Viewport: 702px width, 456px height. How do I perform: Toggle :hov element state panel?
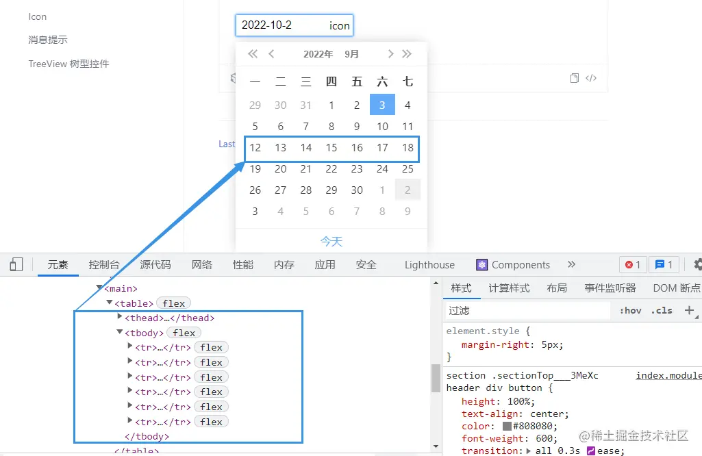(x=630, y=311)
